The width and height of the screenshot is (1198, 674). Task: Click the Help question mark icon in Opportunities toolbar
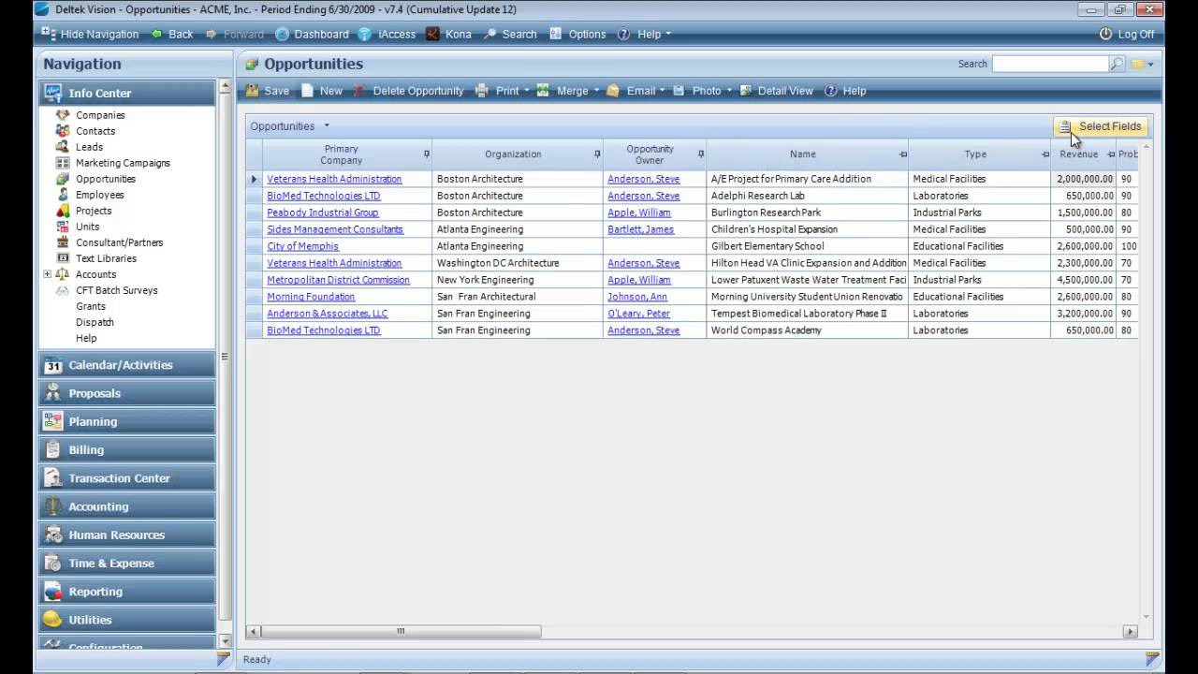point(831,91)
